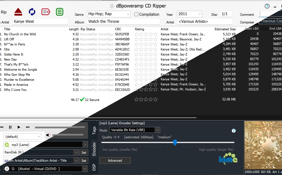Open the red metadata tag icon
The image size is (282, 175).
pyautogui.click(x=46, y=12)
